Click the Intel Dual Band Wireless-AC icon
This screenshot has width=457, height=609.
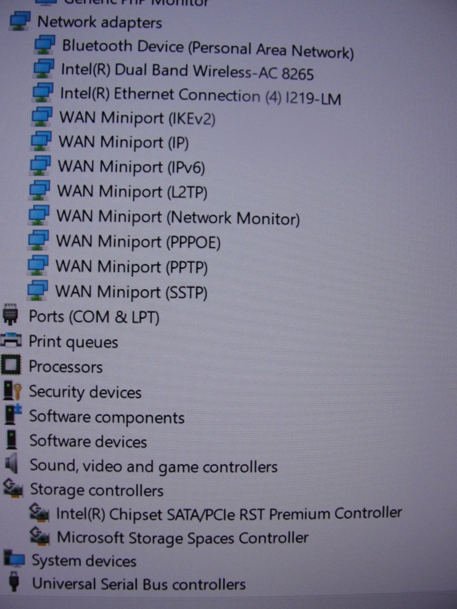pos(44,68)
